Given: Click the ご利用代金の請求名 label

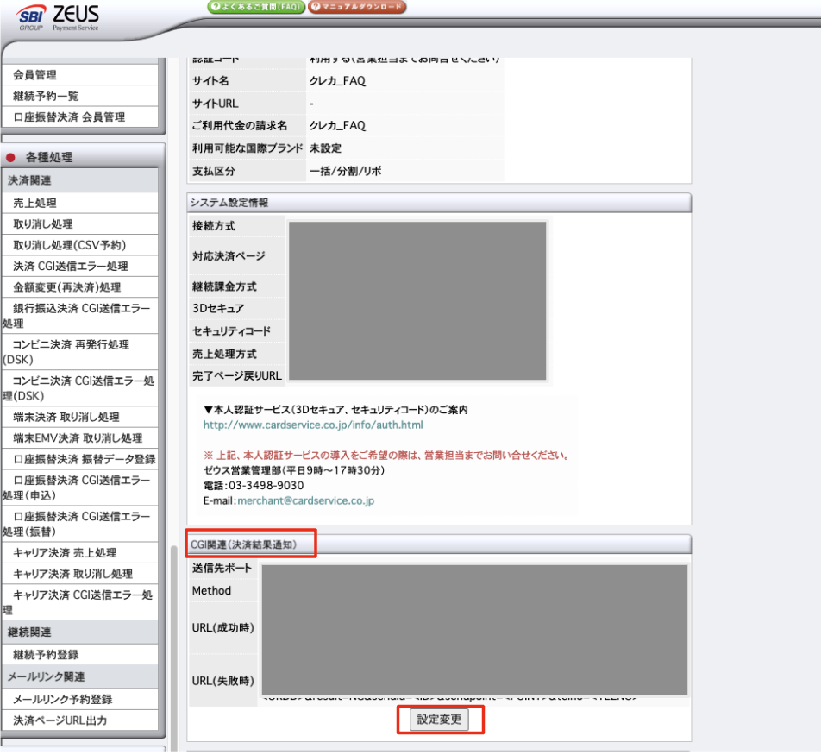Looking at the screenshot, I should tap(239, 126).
